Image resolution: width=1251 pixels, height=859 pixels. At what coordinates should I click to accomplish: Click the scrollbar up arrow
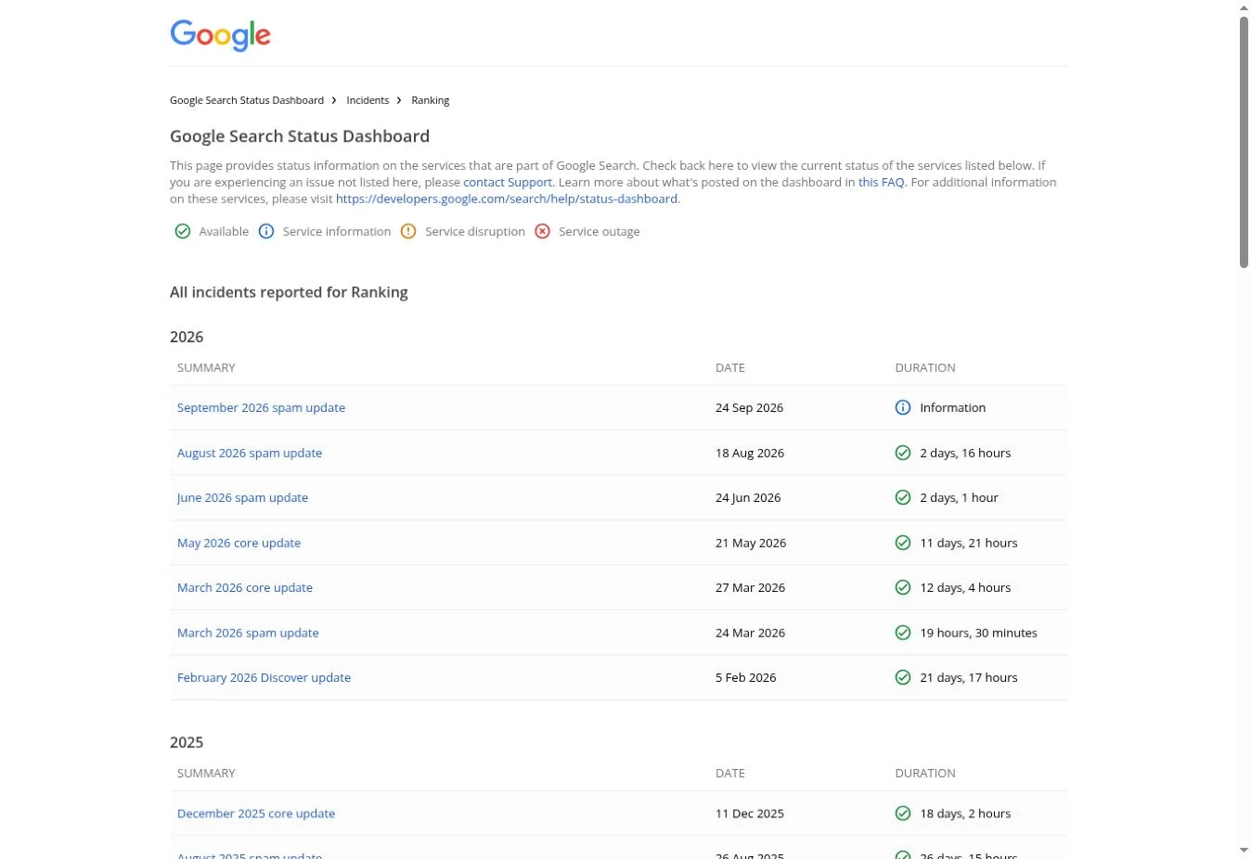[x=1244, y=7]
